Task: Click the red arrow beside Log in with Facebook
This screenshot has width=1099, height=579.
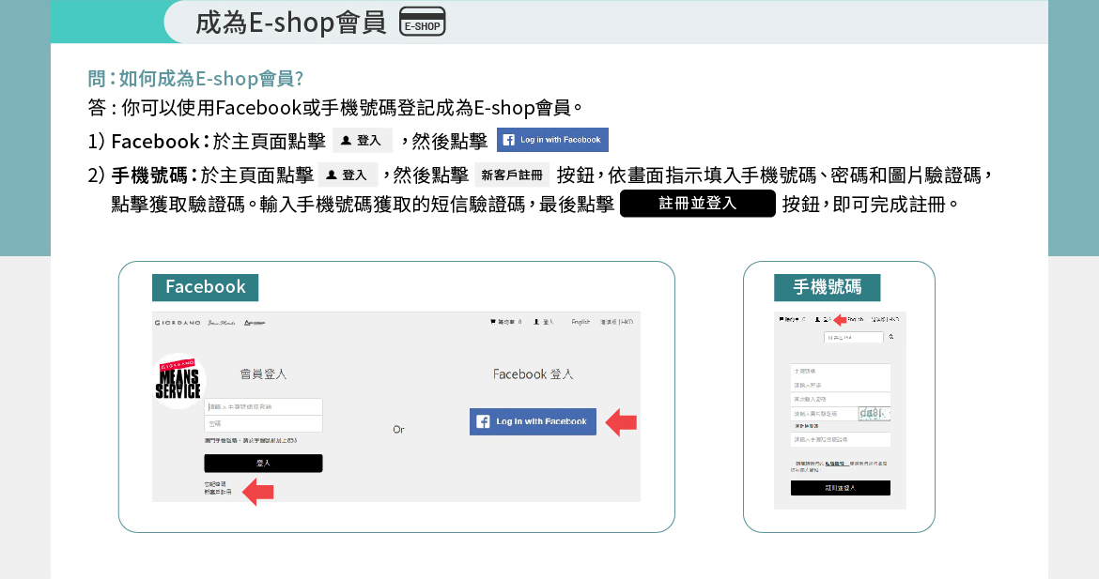Action: coord(621,422)
